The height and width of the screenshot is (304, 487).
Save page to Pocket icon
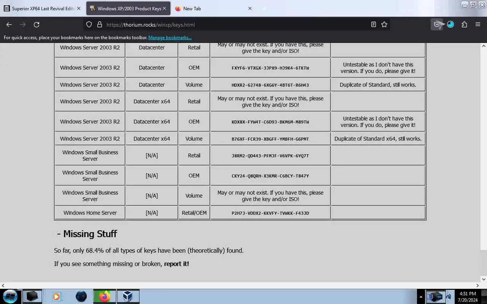pyautogui.click(x=437, y=24)
